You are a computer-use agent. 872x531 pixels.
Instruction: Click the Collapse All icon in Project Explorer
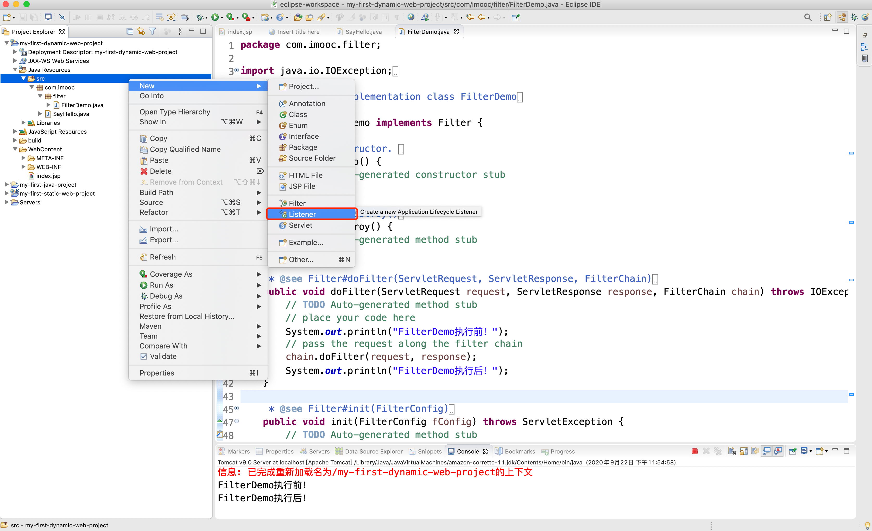click(130, 31)
